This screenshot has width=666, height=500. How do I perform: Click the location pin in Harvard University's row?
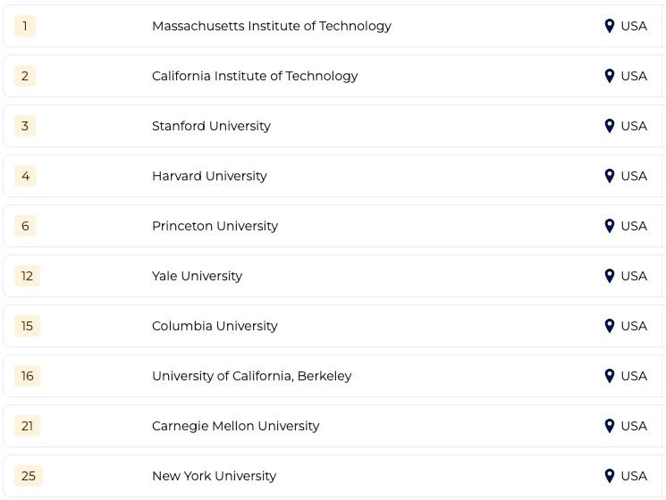point(610,176)
